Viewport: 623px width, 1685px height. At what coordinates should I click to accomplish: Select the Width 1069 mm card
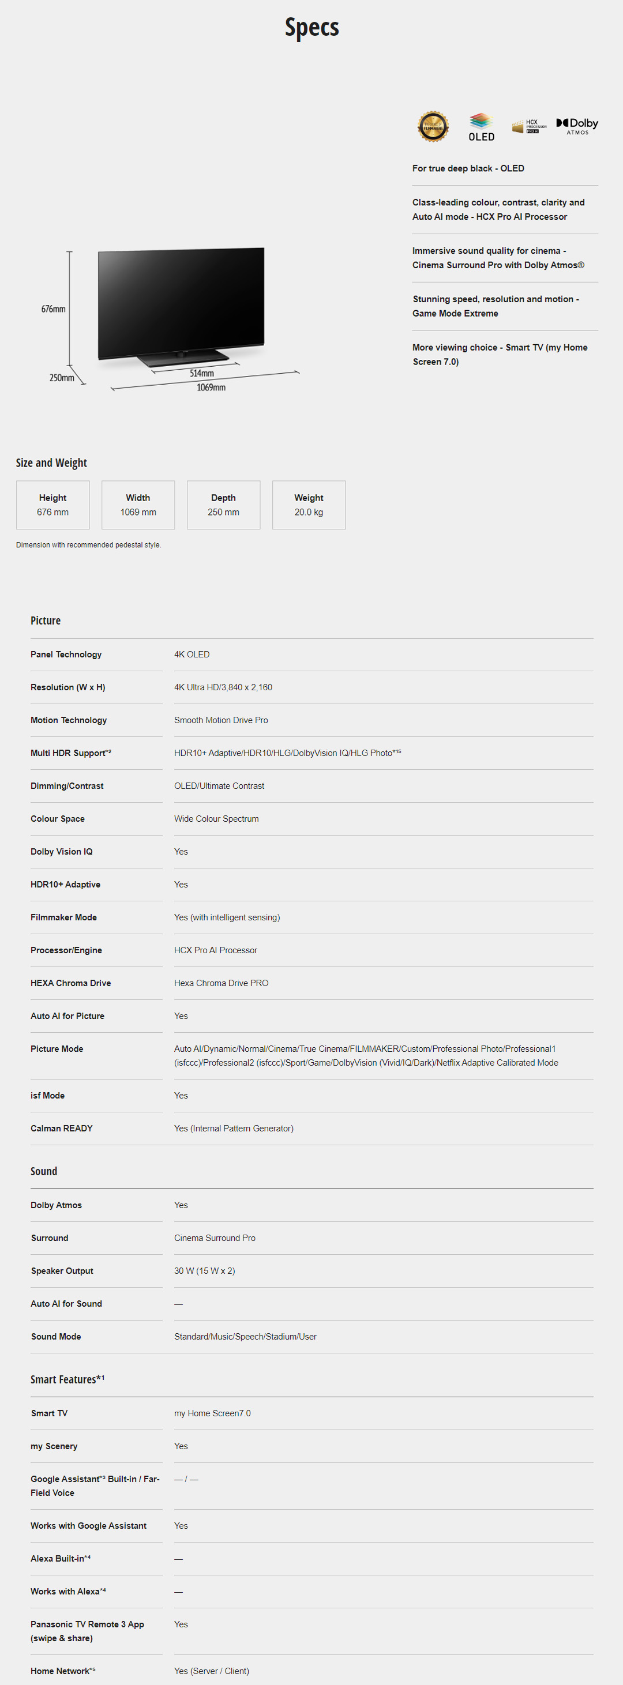click(x=138, y=505)
